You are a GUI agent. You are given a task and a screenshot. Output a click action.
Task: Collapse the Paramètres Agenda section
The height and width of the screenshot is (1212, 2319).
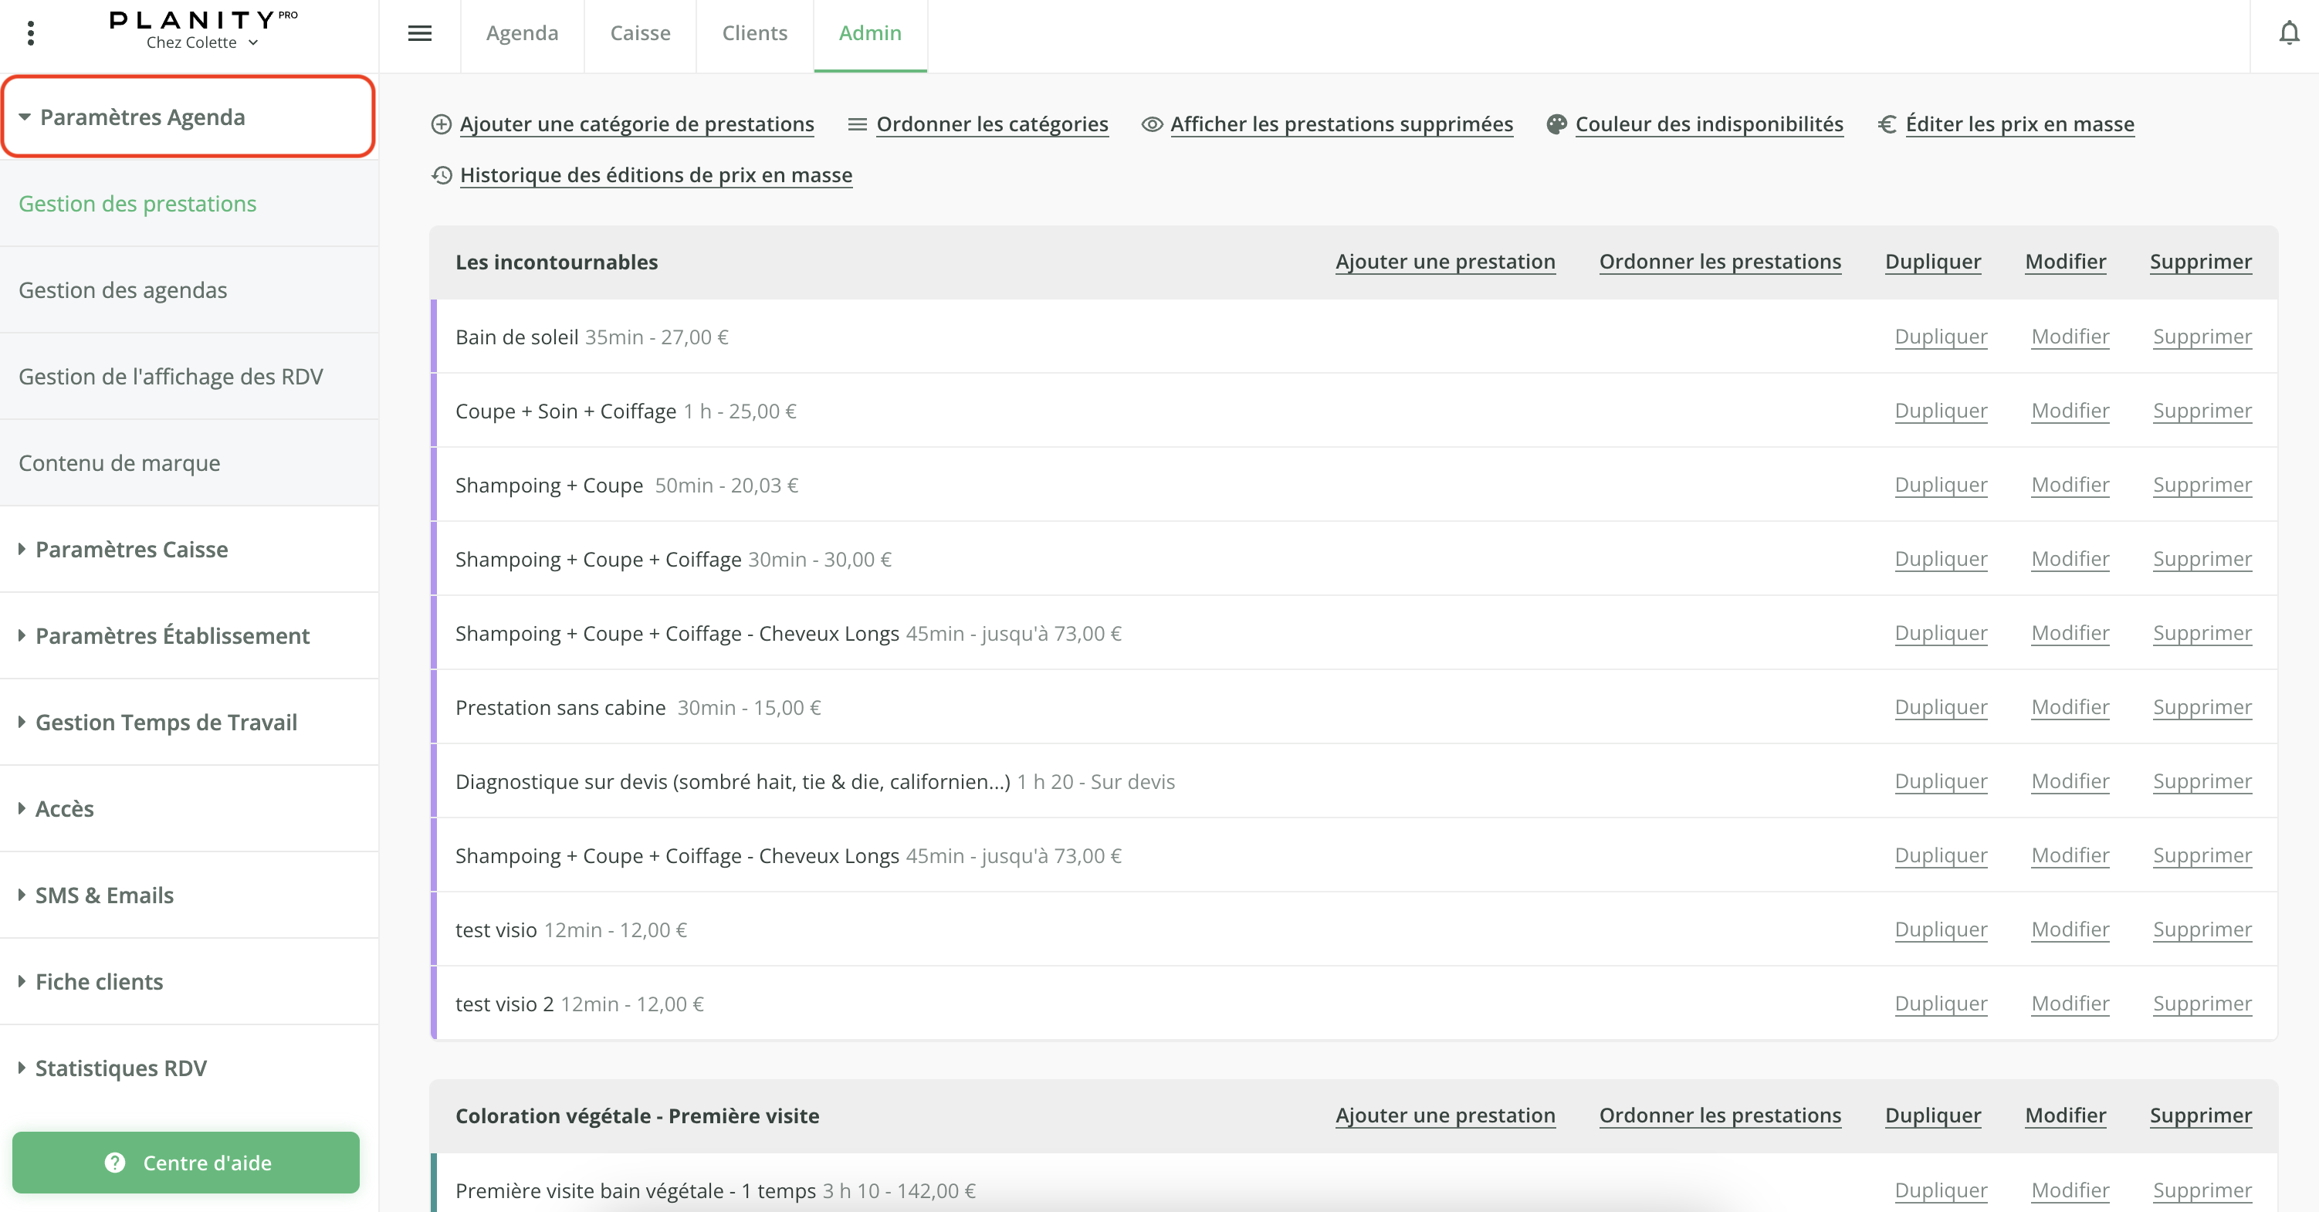coord(142,117)
